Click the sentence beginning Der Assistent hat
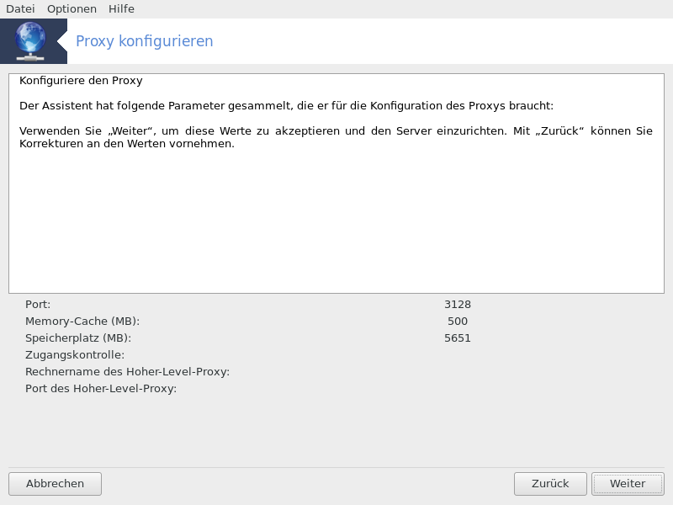673x505 pixels. [x=286, y=106]
